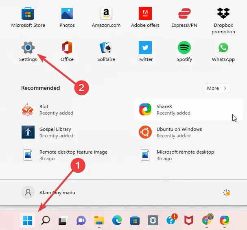Open the Solitaire game

[x=106, y=51]
